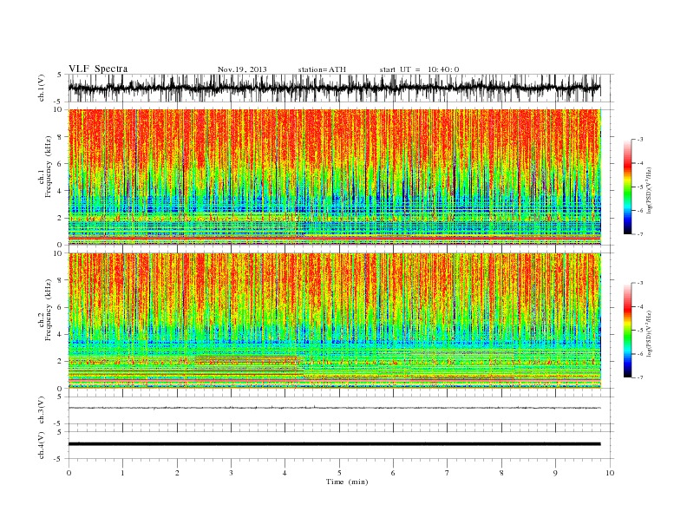Click the time axis tick label '7'
Viewport: 687px width, 531px height.
click(x=447, y=473)
